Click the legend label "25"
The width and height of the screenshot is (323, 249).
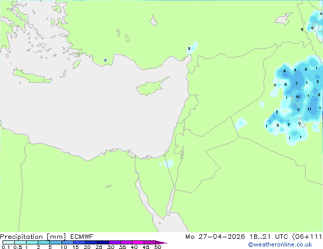[x=99, y=247]
